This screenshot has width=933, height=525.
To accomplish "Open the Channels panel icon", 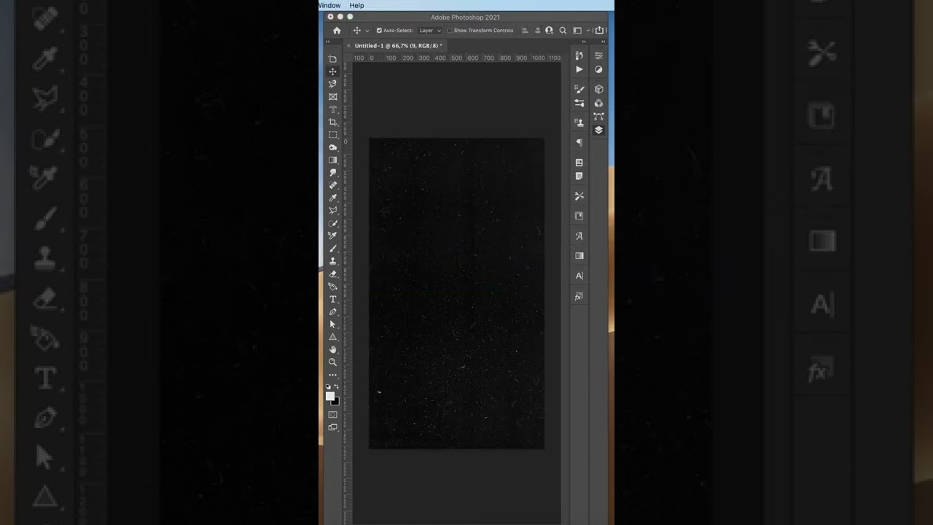I will click(x=598, y=103).
